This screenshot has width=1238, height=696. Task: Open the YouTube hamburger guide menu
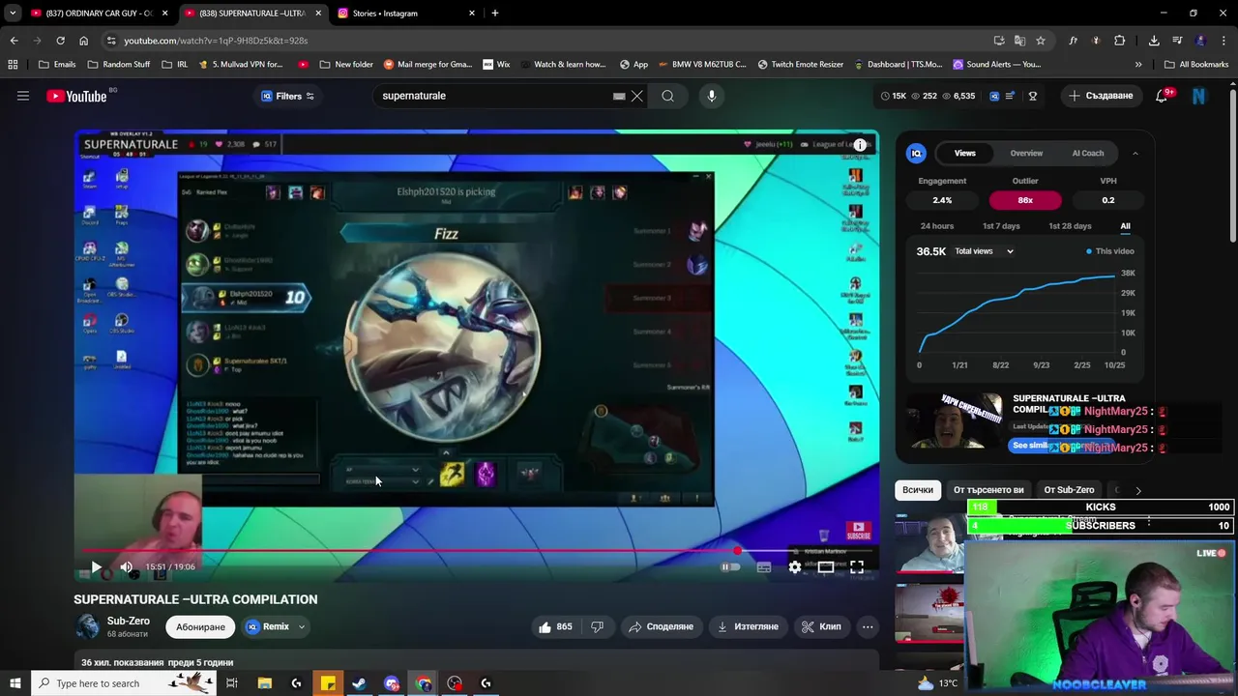[x=23, y=96]
